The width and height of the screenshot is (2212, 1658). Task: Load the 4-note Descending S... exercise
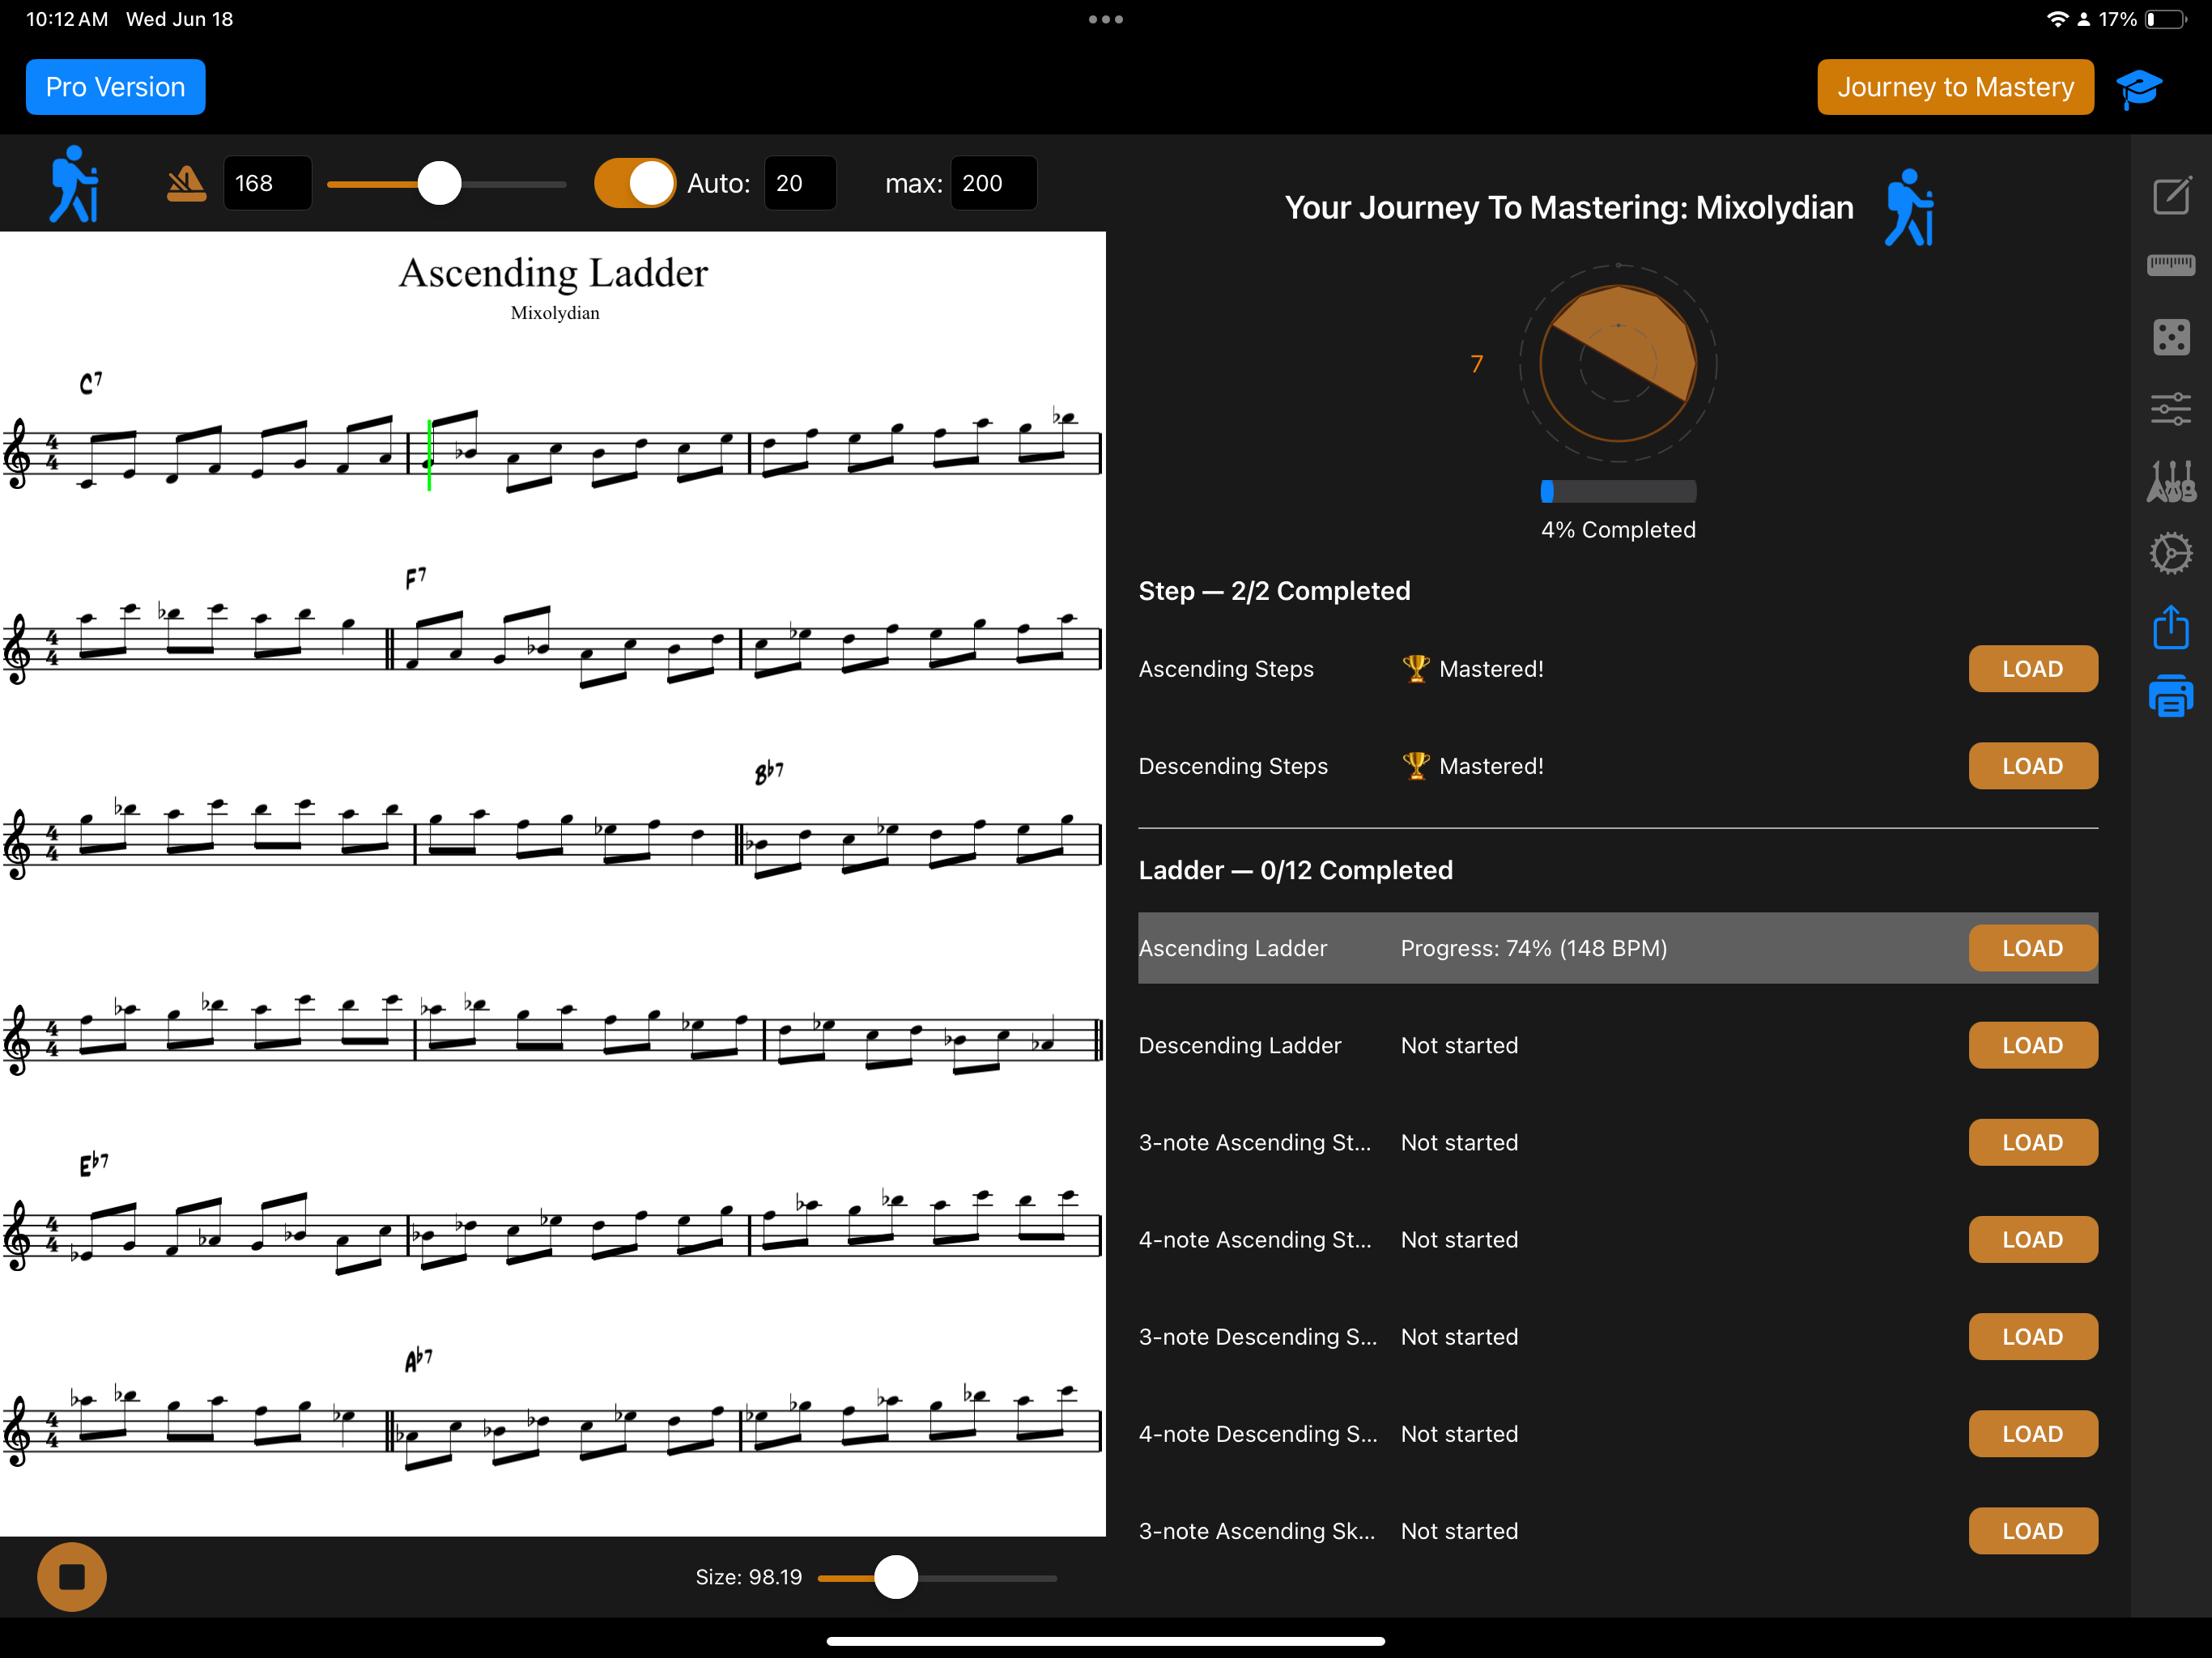pos(2033,1433)
